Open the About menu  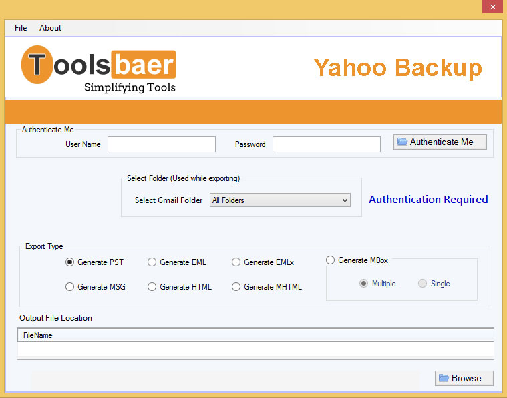click(51, 28)
